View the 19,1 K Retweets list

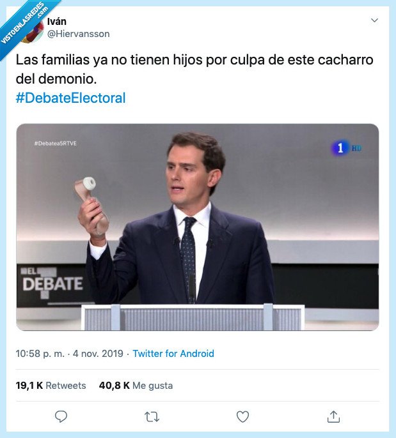[51, 386]
